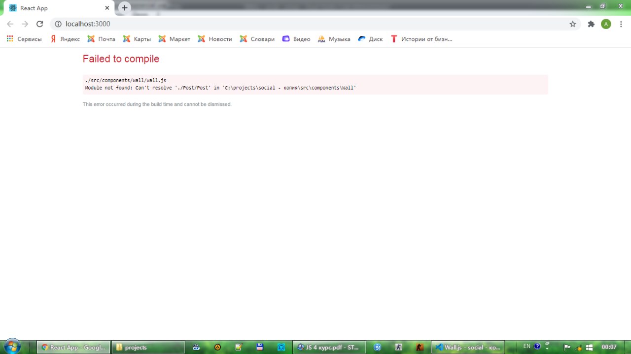Minimize the Chrome window
The width and height of the screenshot is (631, 354).
(x=589, y=6)
